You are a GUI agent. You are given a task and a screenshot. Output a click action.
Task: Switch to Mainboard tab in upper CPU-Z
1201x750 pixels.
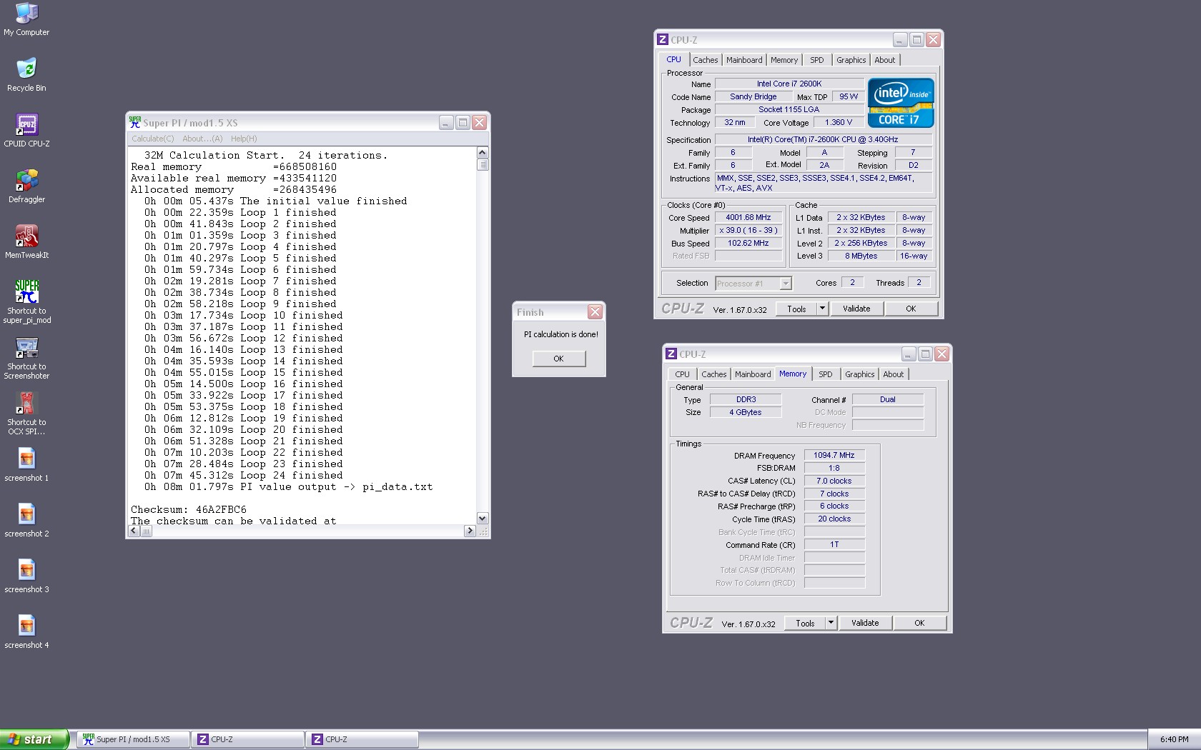[x=744, y=60]
